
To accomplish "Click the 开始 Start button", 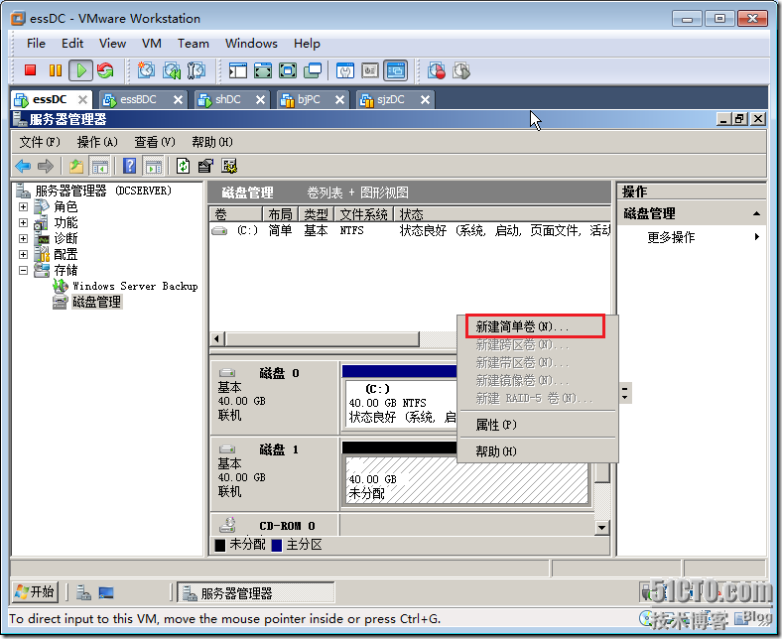I will click(35, 592).
